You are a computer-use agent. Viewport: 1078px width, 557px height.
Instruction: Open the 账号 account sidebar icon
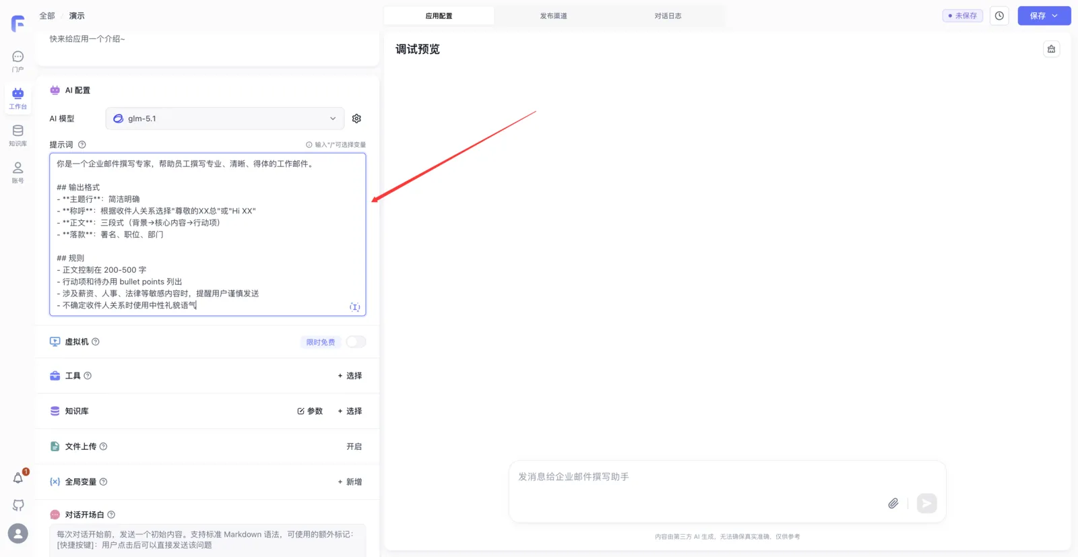[18, 172]
